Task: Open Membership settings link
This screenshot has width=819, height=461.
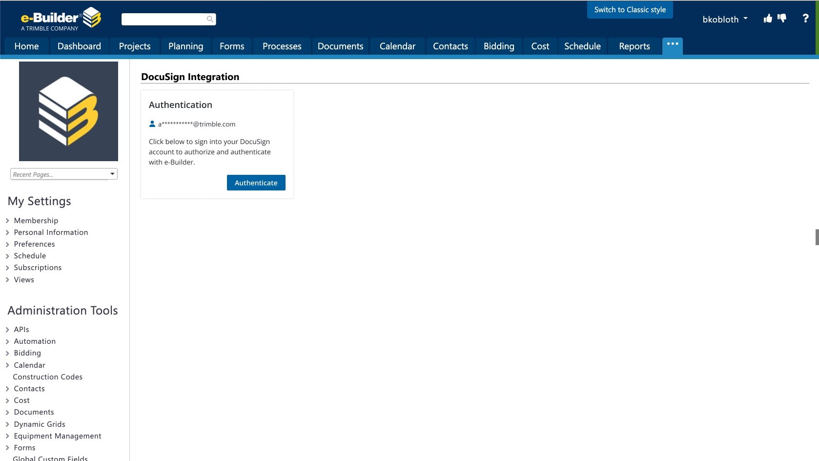Action: (x=36, y=221)
